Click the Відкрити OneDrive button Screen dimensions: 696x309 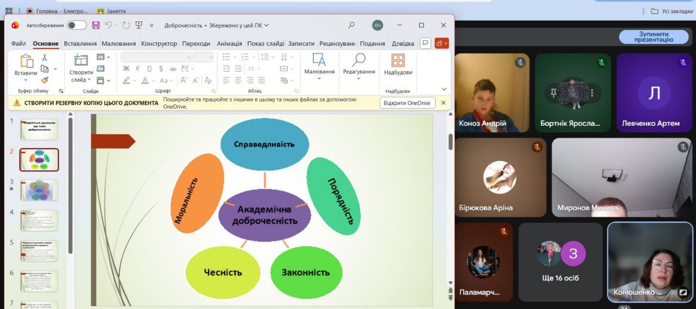tap(407, 103)
